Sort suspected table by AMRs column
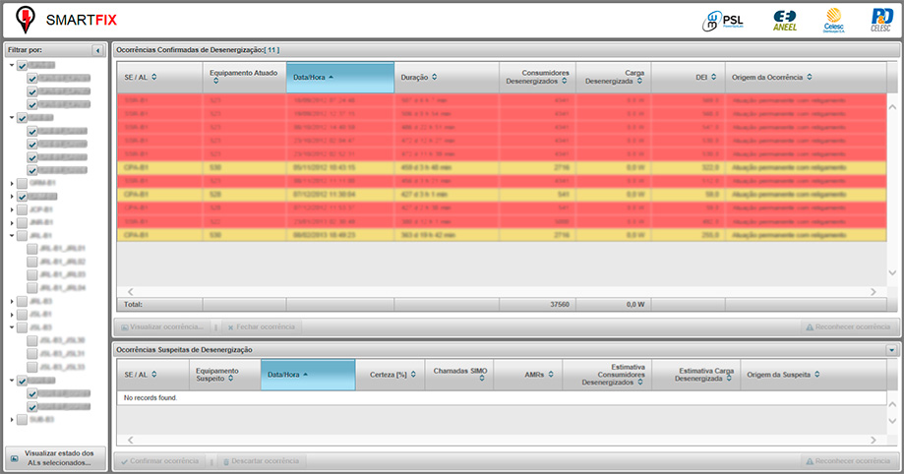904x474 pixels. coord(532,374)
